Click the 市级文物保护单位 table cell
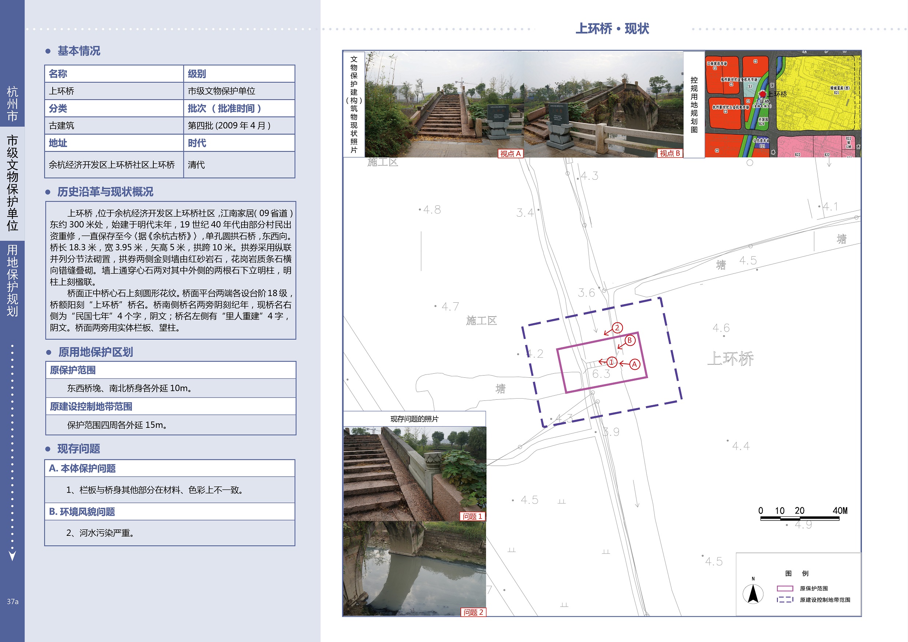This screenshot has height=642, width=908. click(x=239, y=91)
